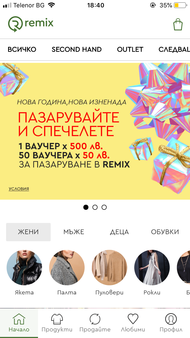Select the ЖЕНИ category button
Image resolution: width=190 pixels, height=338 pixels.
tap(28, 232)
